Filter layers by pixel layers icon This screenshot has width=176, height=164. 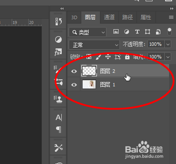116,31
